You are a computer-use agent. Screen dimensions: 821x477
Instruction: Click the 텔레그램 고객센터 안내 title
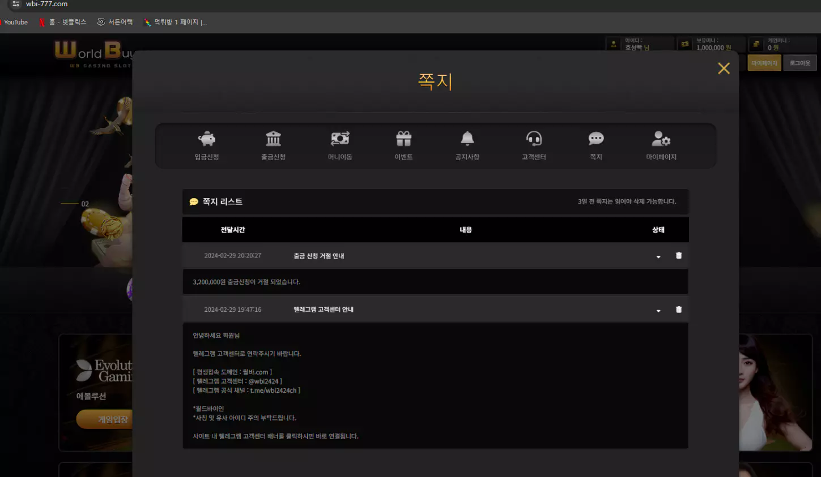(324, 310)
